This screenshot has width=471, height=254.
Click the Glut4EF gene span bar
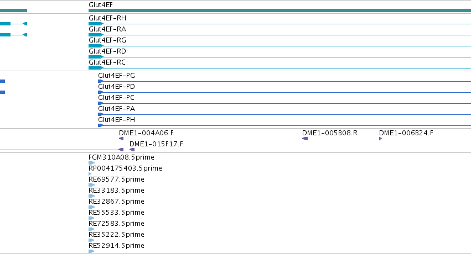point(280,10)
